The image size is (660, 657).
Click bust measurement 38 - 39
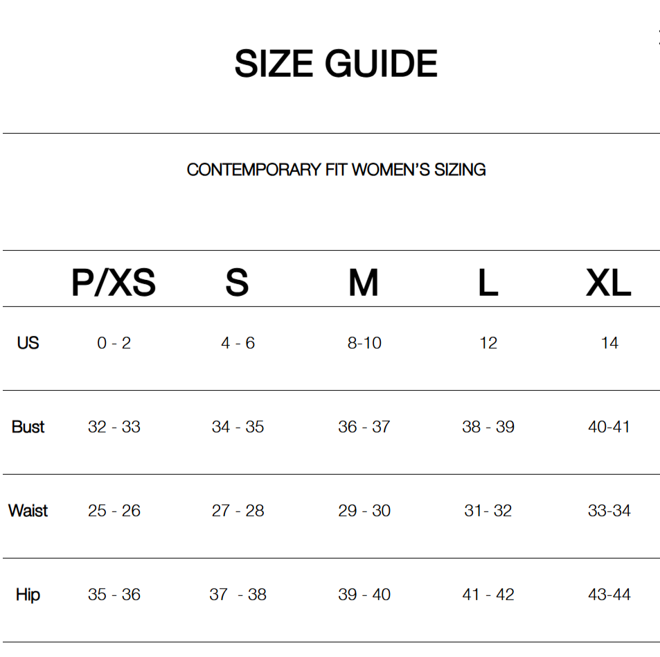coord(488,427)
